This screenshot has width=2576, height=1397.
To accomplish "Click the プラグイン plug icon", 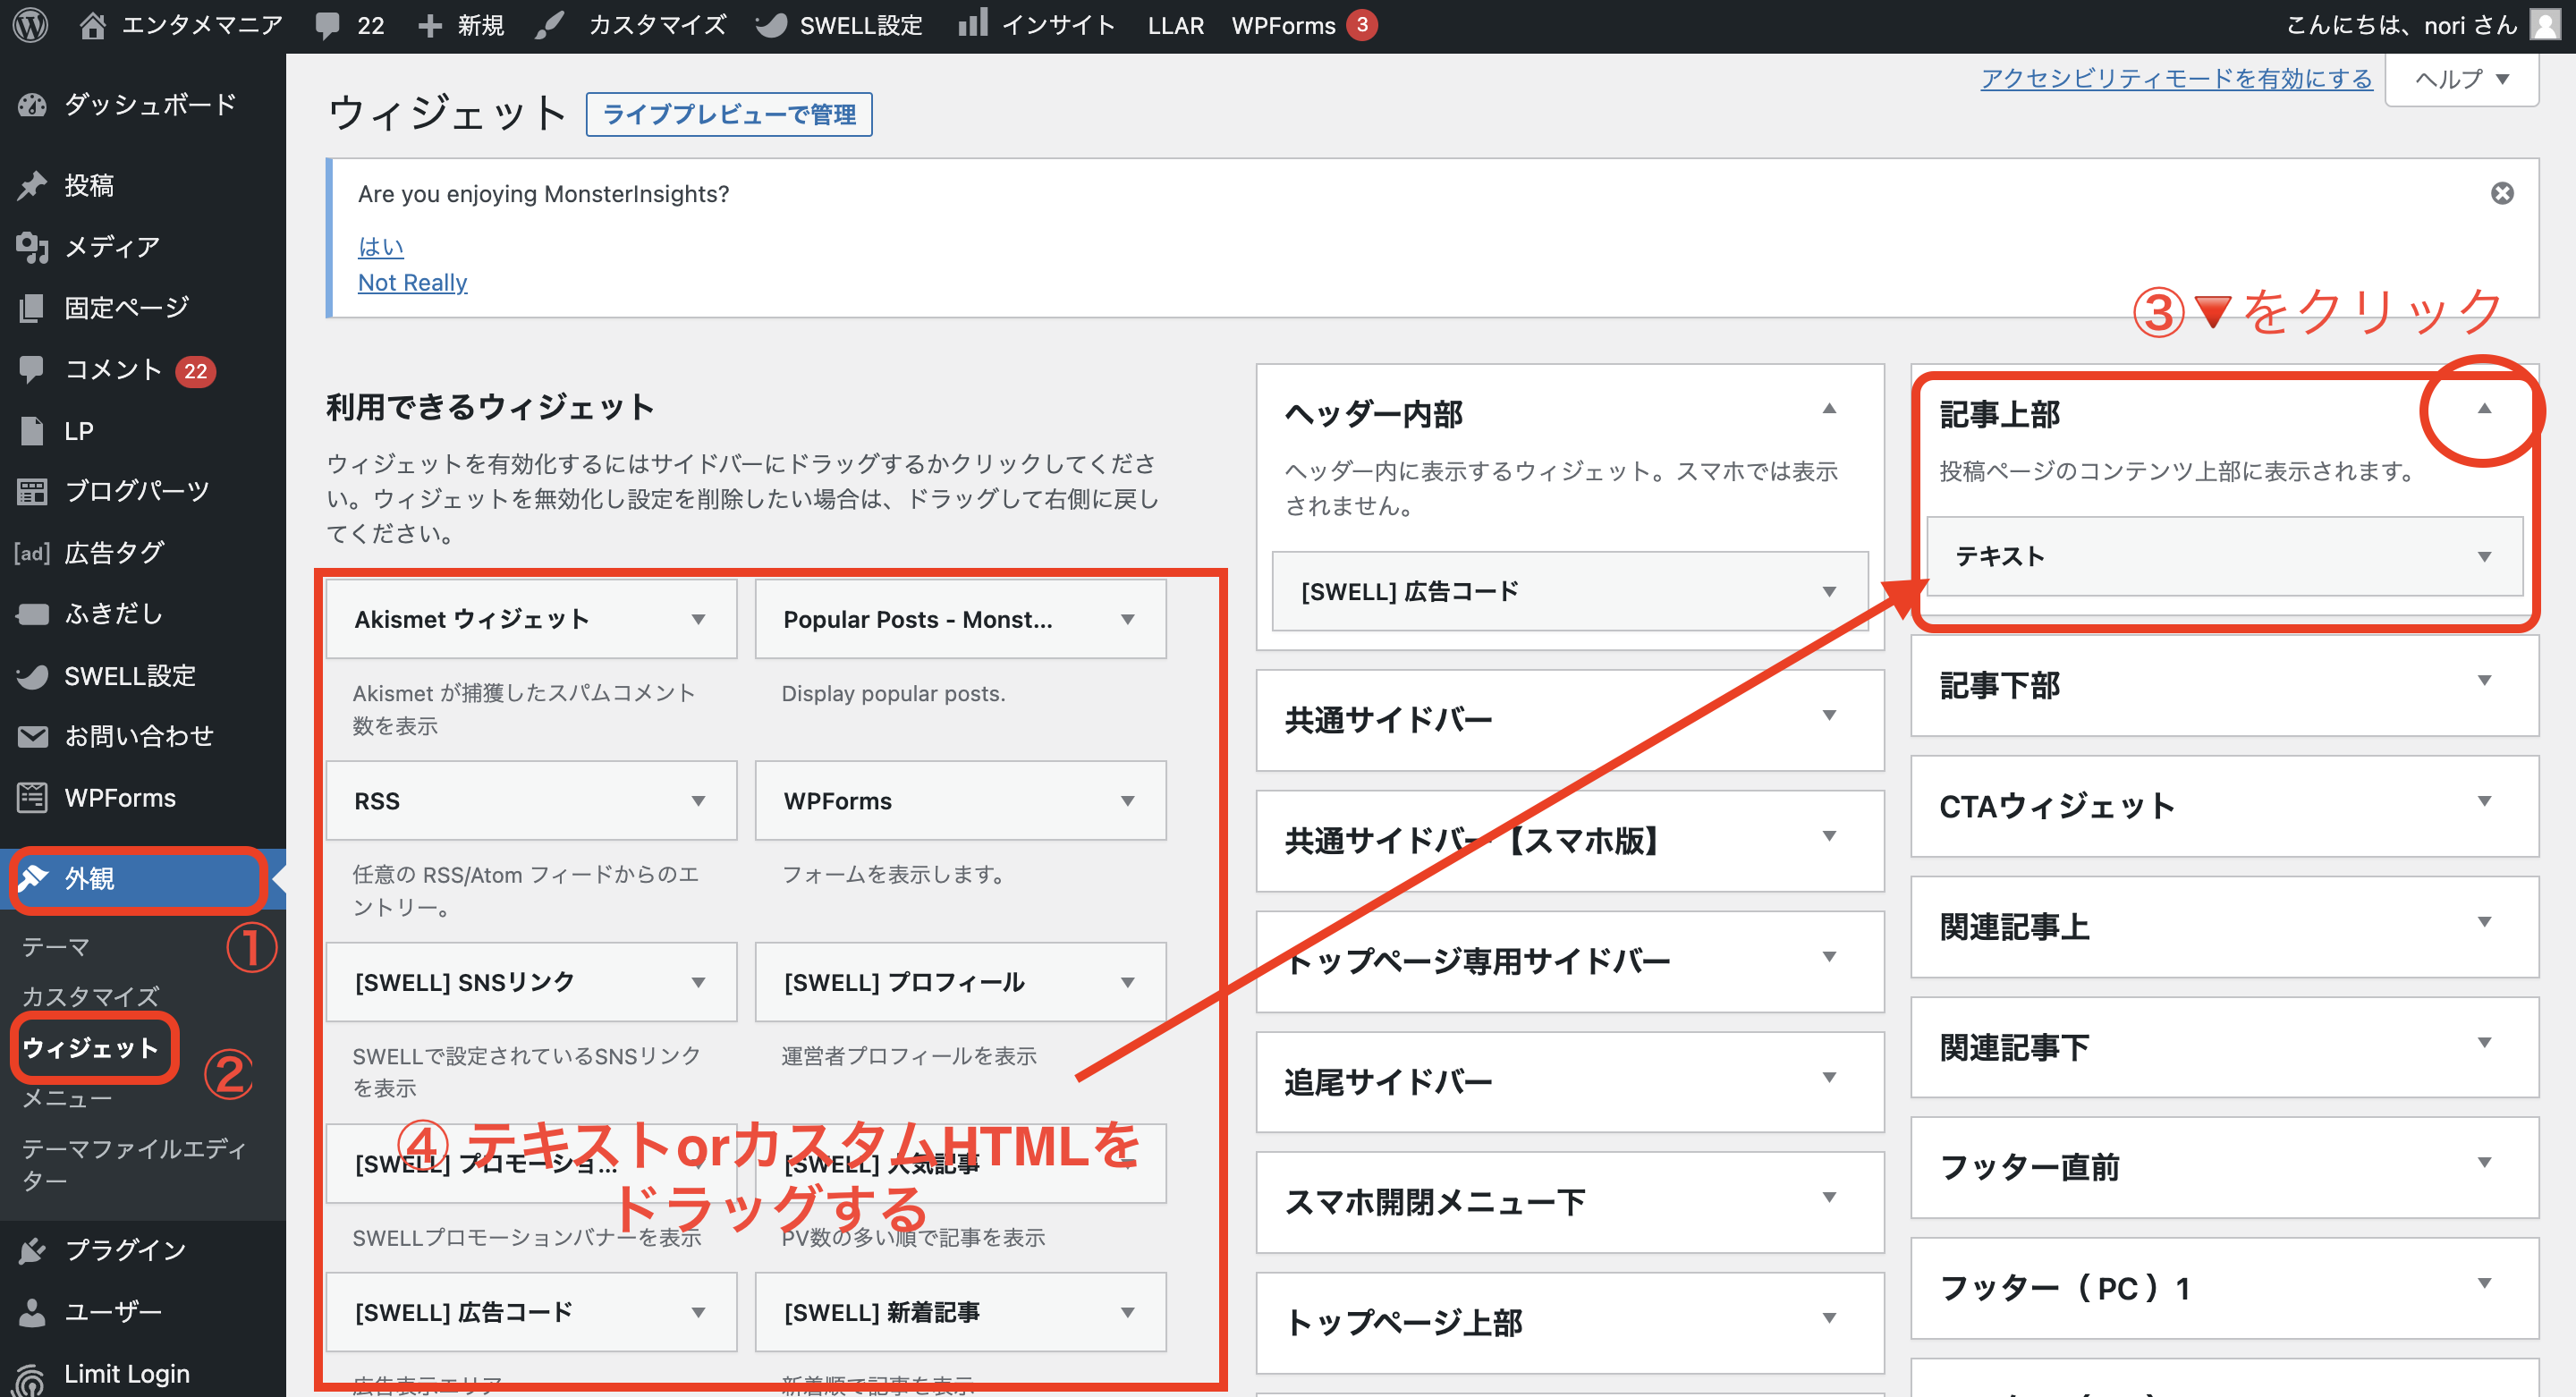I will tap(32, 1250).
